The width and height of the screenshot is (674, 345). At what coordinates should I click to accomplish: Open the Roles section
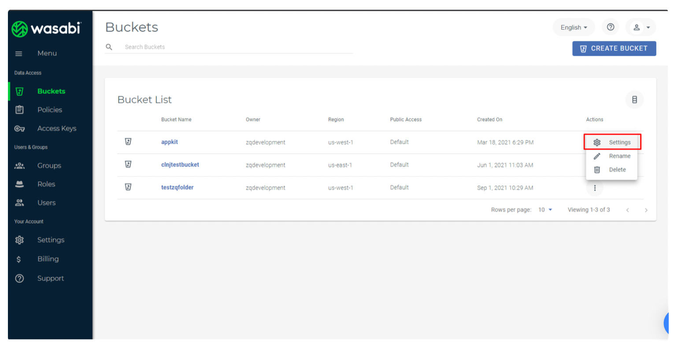(x=46, y=184)
